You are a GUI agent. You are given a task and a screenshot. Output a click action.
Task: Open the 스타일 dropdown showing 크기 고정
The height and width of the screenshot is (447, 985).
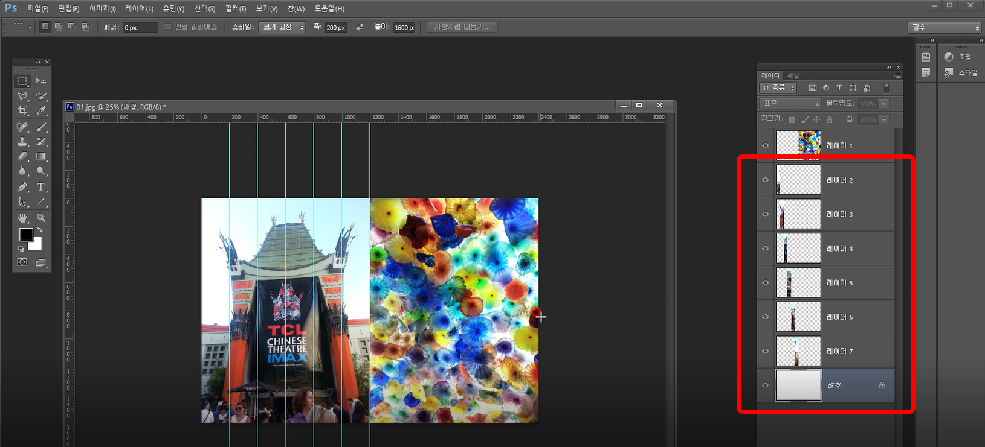click(282, 27)
